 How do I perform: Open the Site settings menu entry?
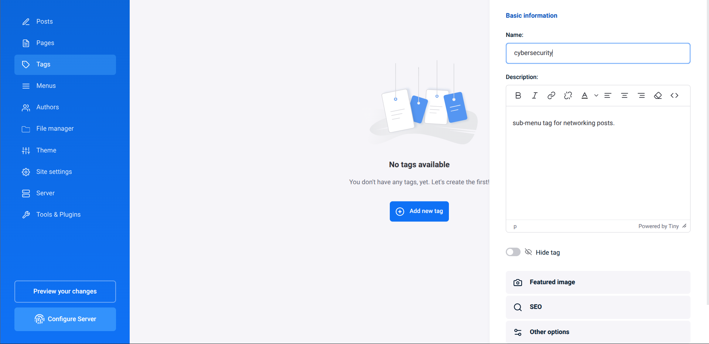click(54, 172)
